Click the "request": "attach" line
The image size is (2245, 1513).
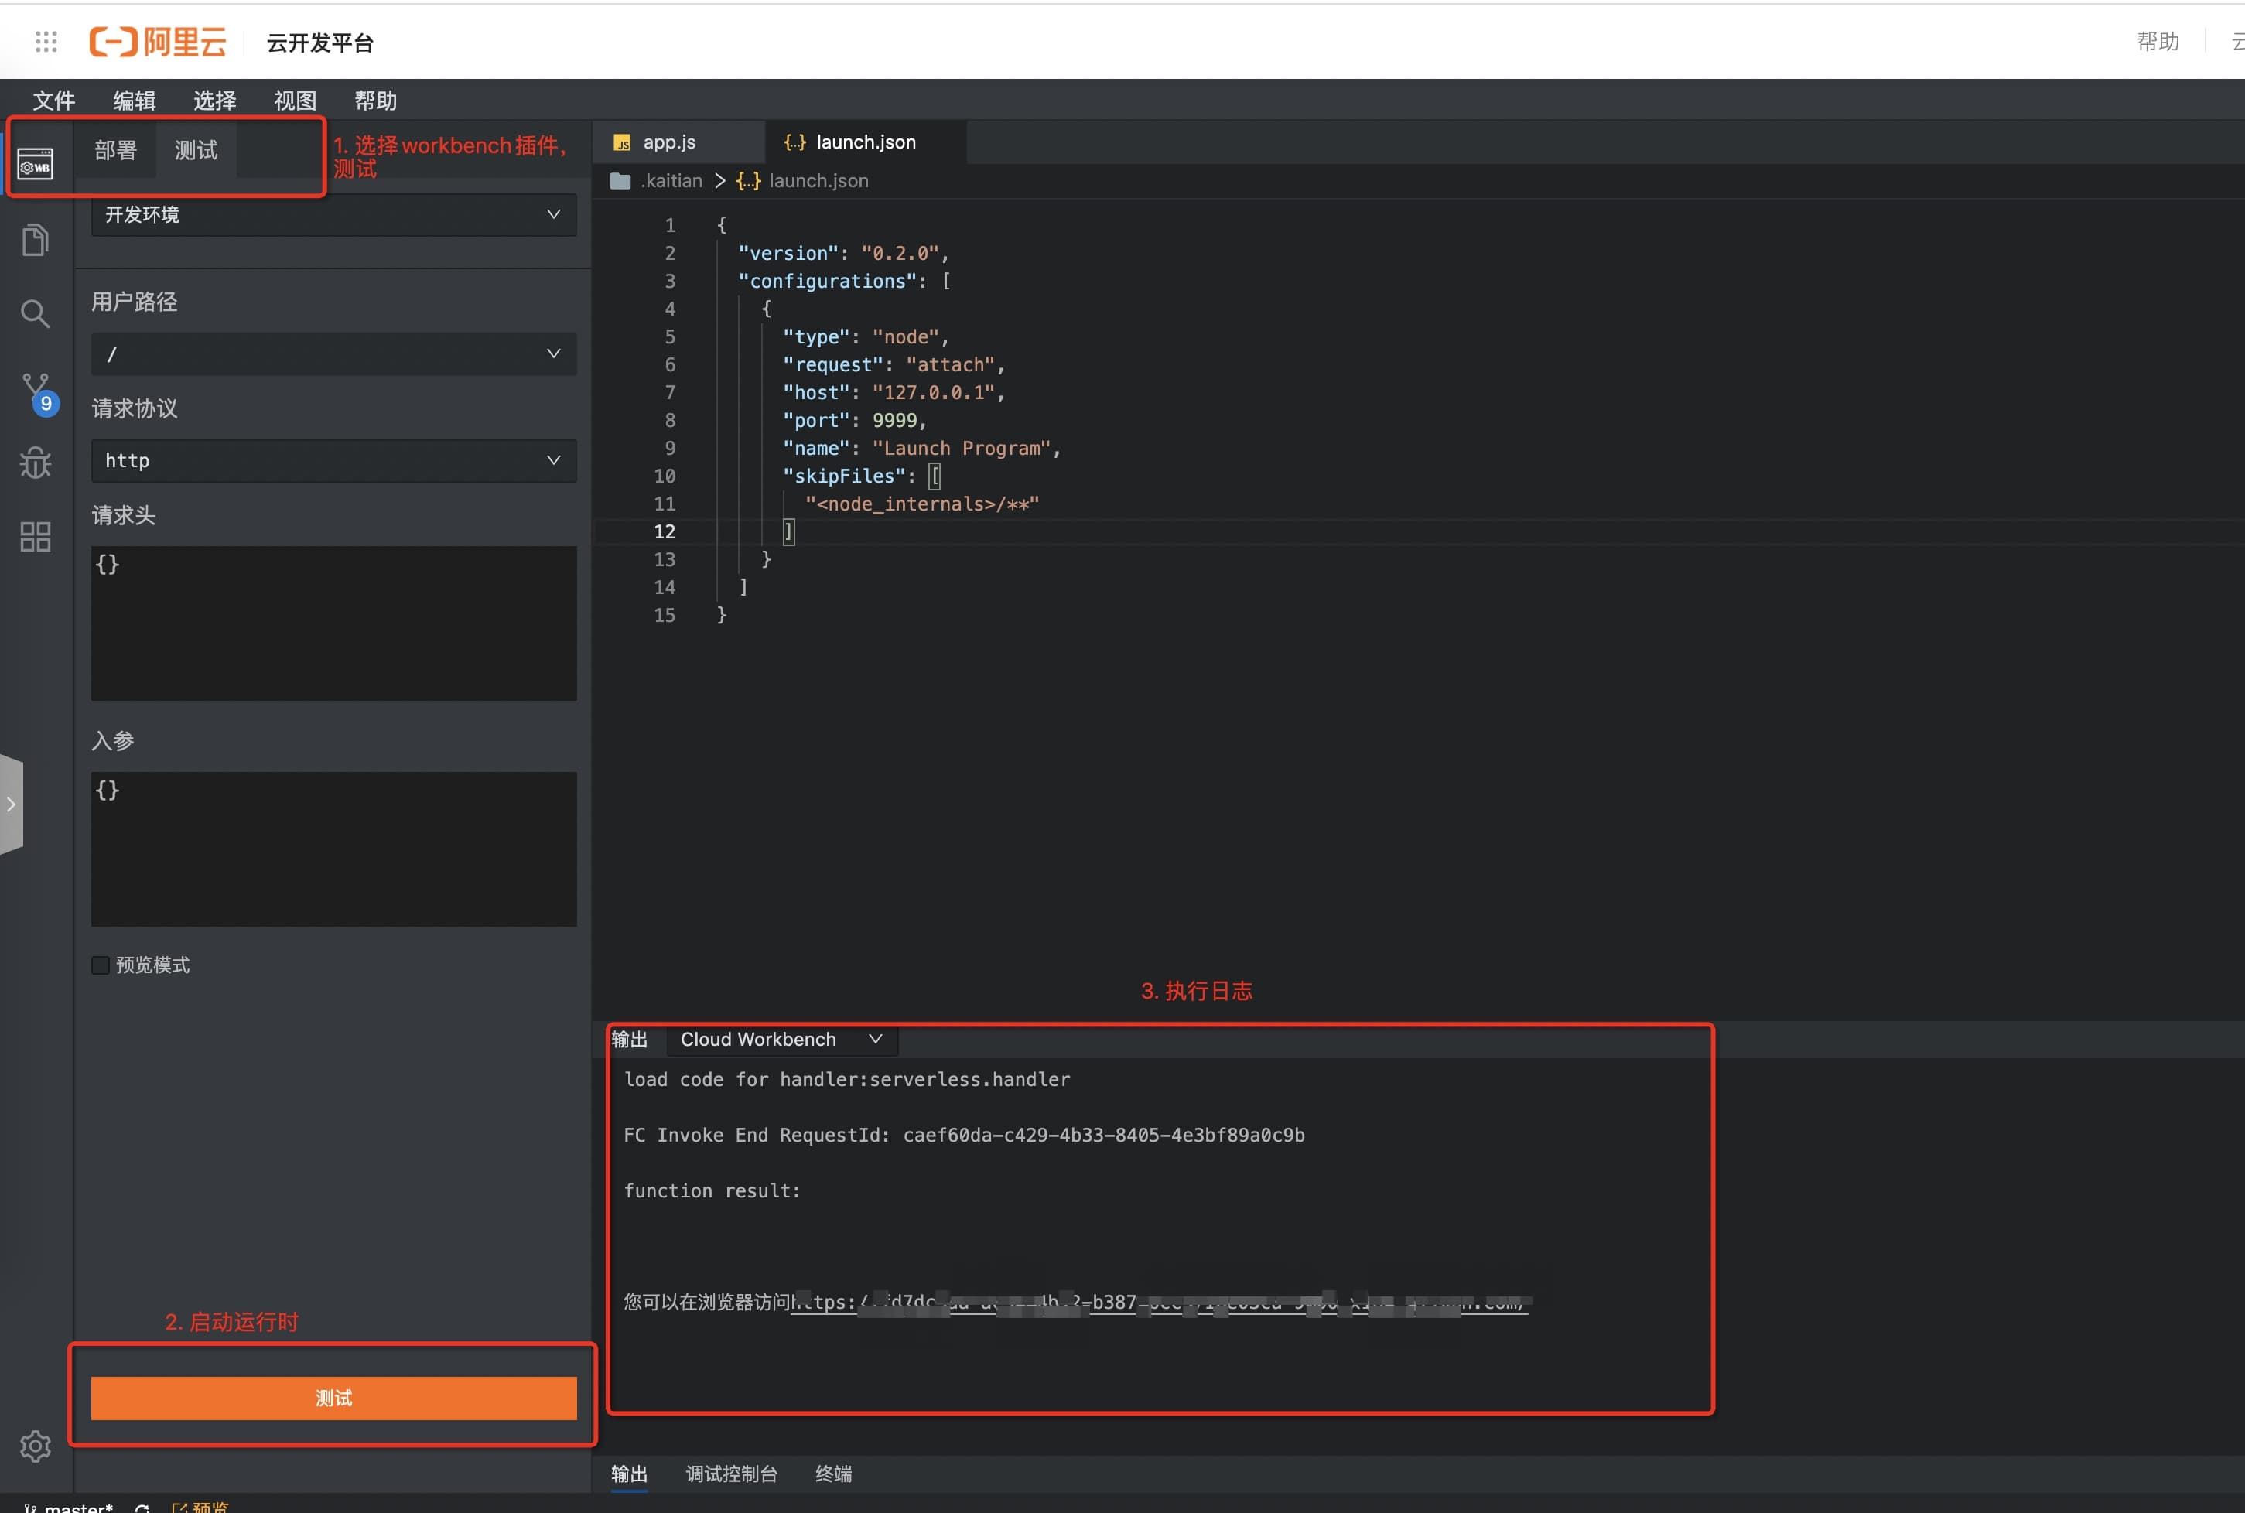pyautogui.click(x=894, y=365)
